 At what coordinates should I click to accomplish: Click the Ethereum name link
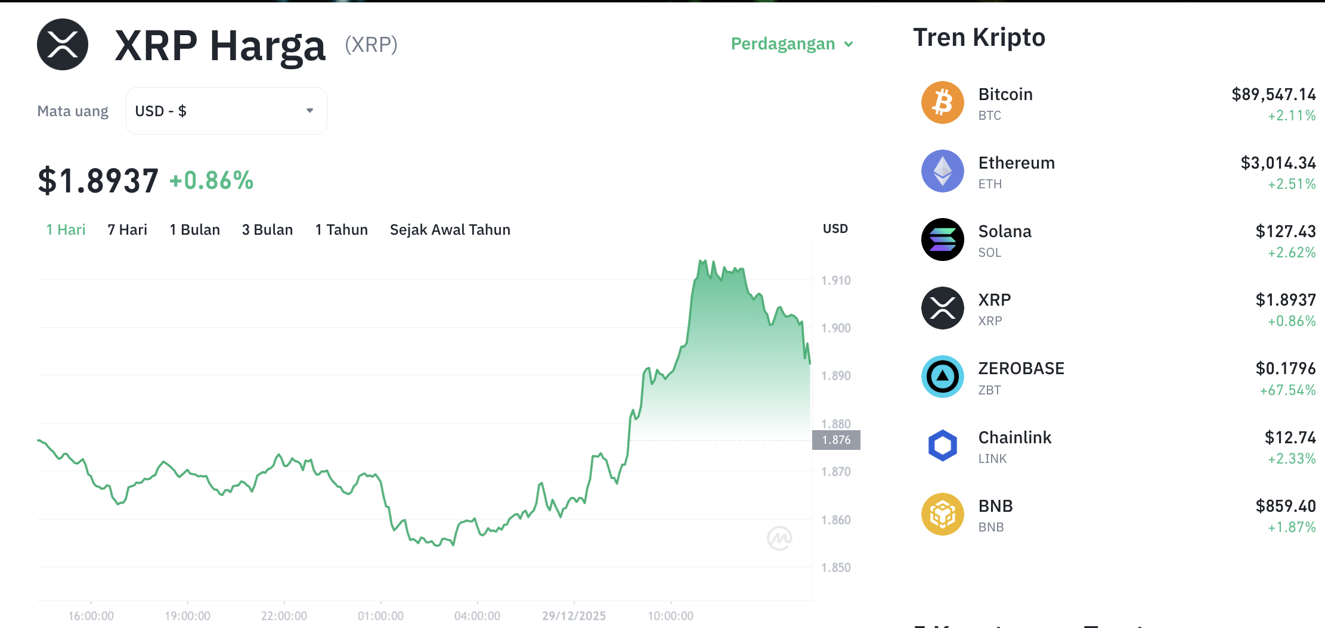(x=1016, y=162)
